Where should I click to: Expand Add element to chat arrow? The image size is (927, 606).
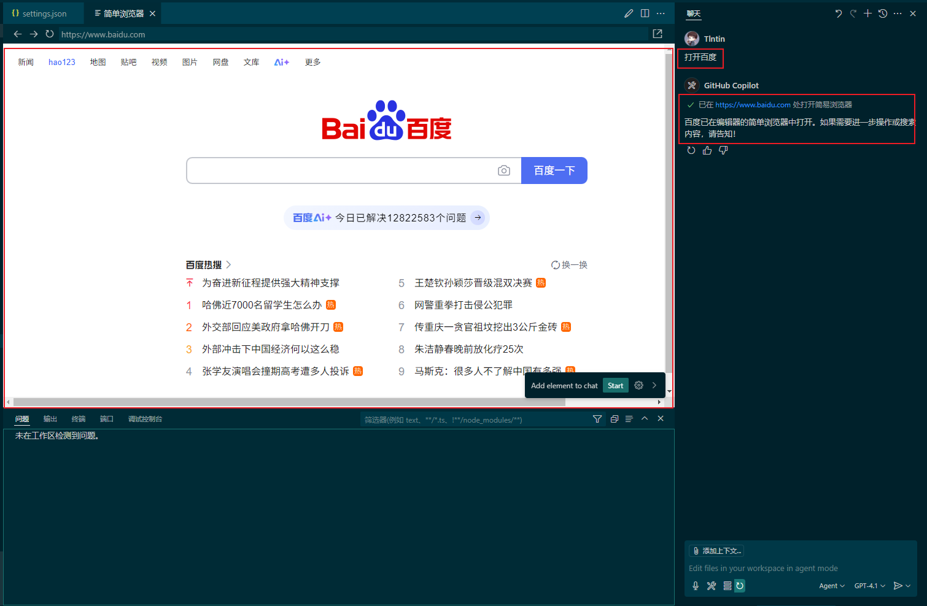(x=654, y=385)
